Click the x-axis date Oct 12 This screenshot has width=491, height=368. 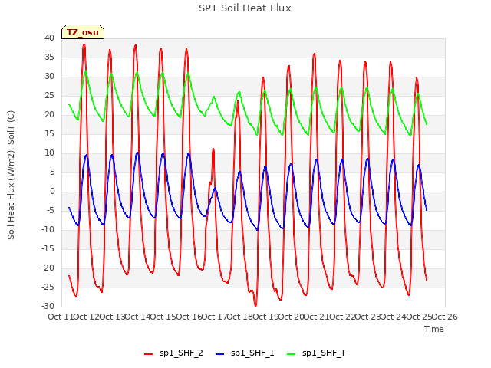(x=86, y=317)
